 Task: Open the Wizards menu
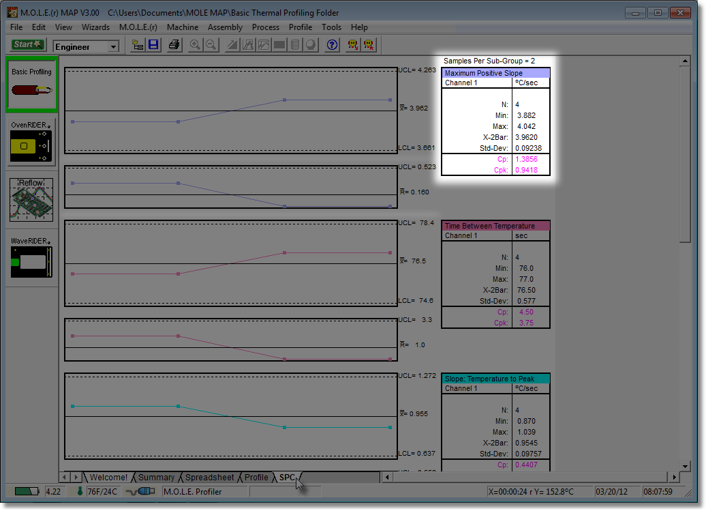pos(95,27)
